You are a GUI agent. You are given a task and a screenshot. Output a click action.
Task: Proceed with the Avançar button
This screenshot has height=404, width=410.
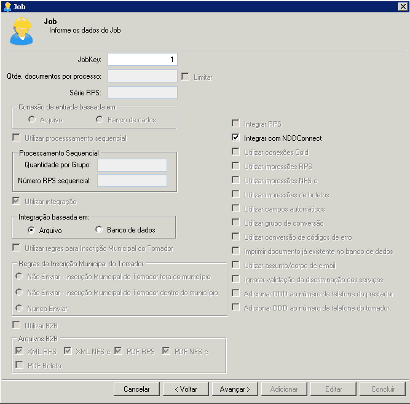click(x=235, y=389)
